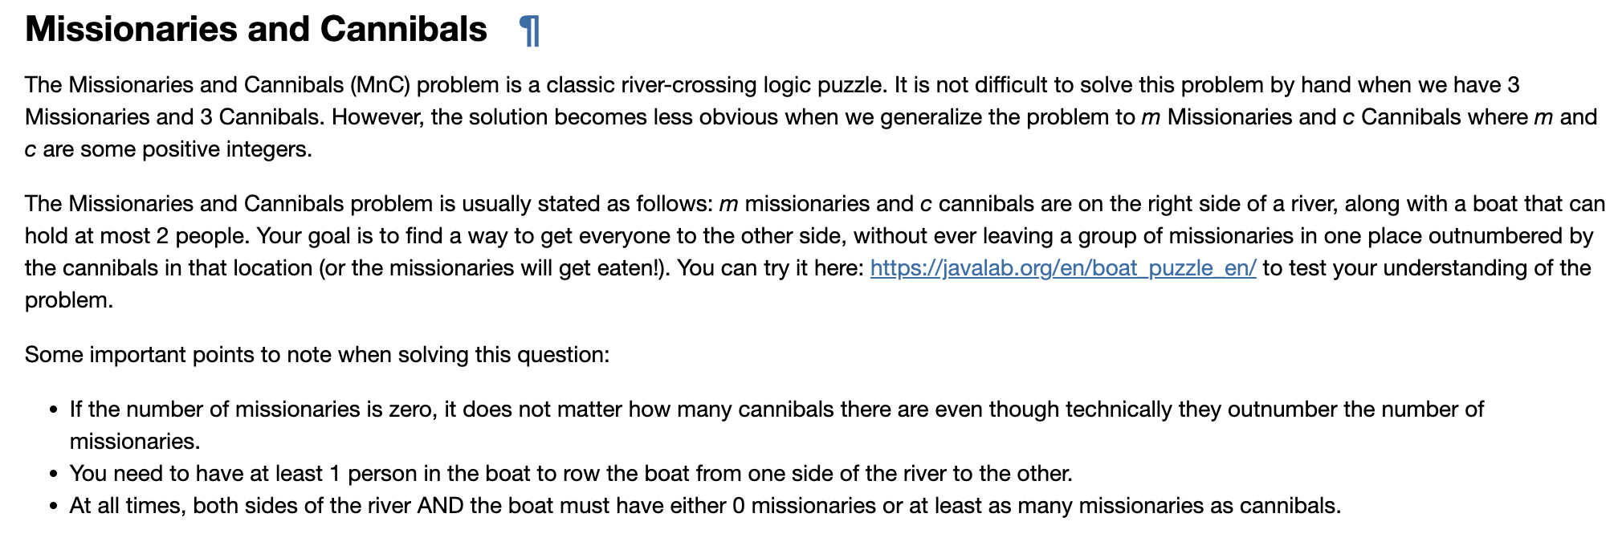
Task: Open the javalab.org boat puzzle link
Action: click(x=1063, y=267)
